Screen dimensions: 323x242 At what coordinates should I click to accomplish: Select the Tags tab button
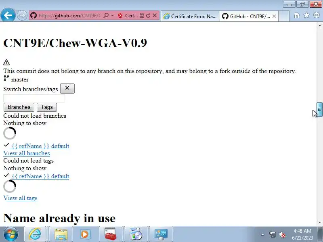point(47,107)
